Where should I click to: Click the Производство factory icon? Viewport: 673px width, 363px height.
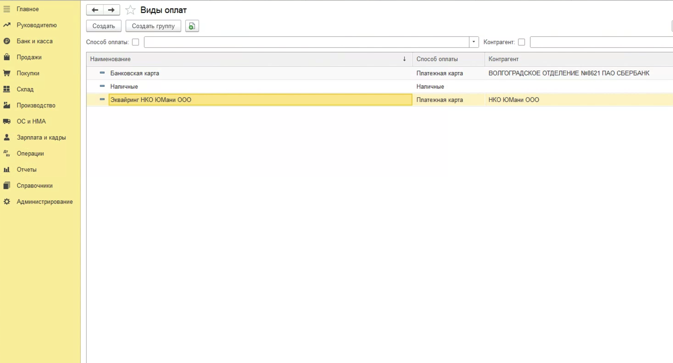tap(7, 105)
